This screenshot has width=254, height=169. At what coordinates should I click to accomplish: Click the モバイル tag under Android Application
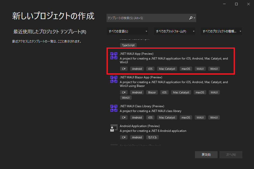coord(153,137)
